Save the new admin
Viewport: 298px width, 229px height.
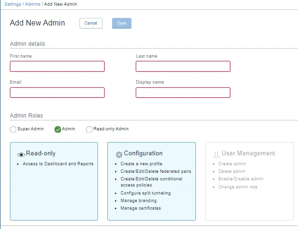pos(122,23)
